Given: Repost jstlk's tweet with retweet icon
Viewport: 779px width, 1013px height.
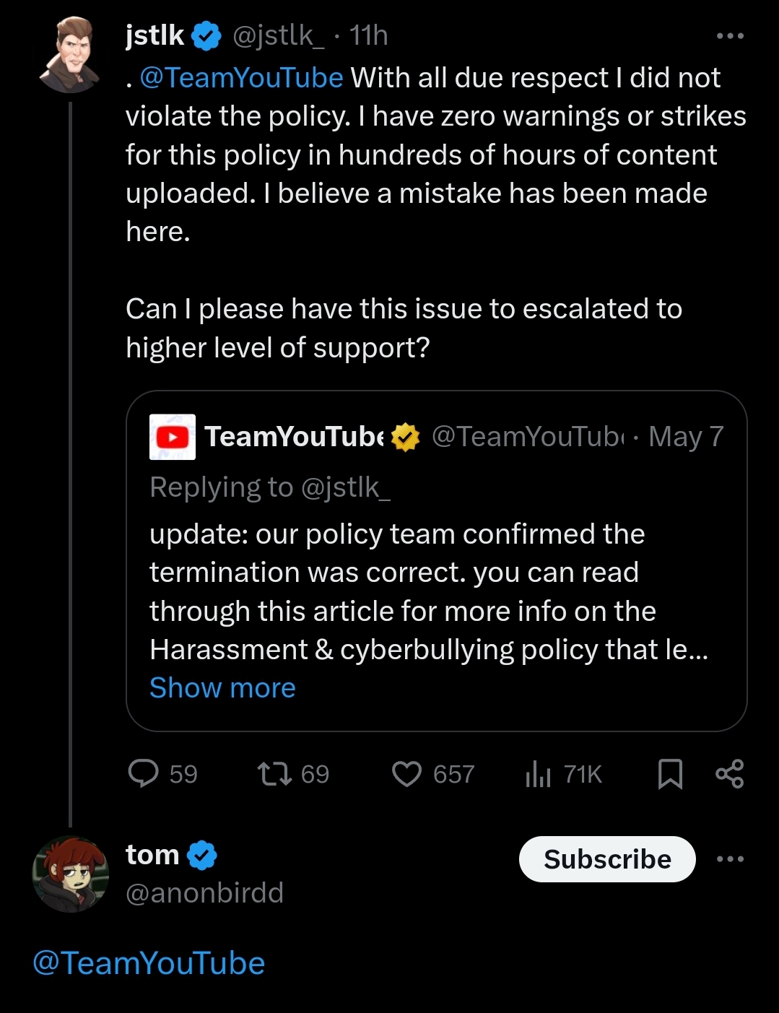Looking at the screenshot, I should click(x=274, y=774).
